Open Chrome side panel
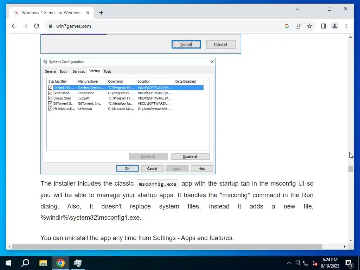Screen dimensions: 360x270 point(323,26)
